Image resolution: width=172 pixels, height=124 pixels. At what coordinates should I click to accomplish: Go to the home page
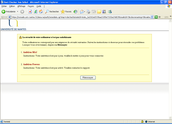pyautogui.click(x=41, y=11)
